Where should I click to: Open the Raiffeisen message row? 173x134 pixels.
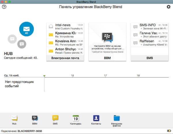(150, 43)
